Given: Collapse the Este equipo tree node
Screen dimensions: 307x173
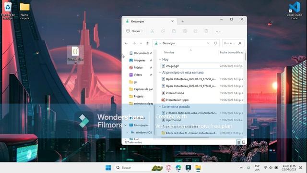Looking at the screenshot, I should [125, 125].
